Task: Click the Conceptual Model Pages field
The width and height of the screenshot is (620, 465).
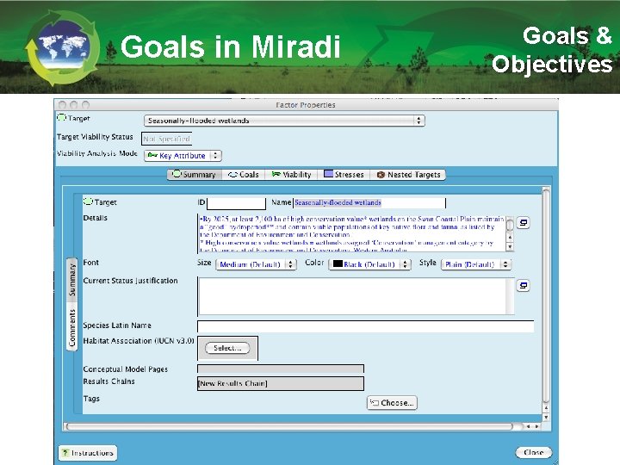Action: 281,369
